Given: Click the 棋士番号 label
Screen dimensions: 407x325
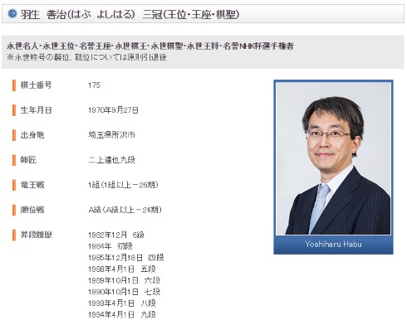Looking at the screenshot, I should coord(36,85).
